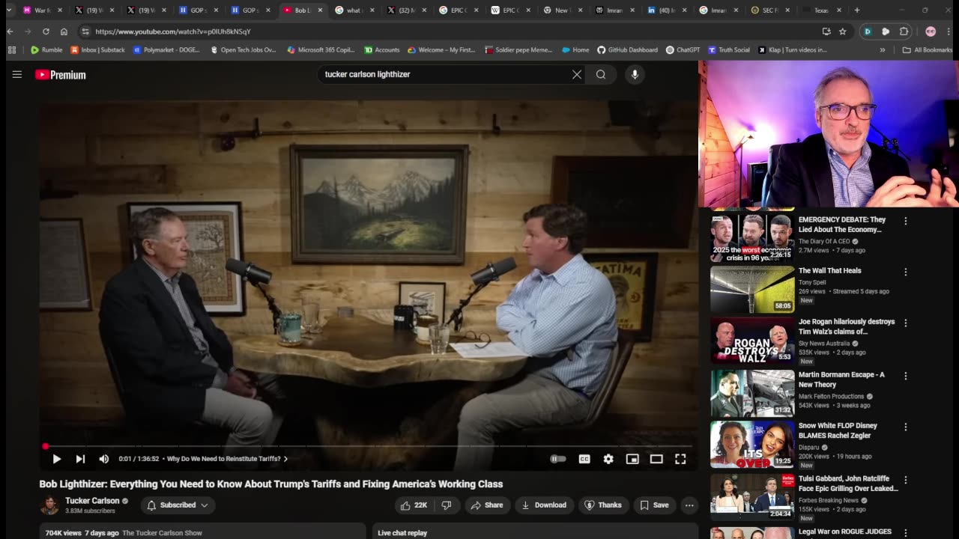Open the YouTube hamburger guide menu
The image size is (959, 539).
pyautogui.click(x=16, y=74)
